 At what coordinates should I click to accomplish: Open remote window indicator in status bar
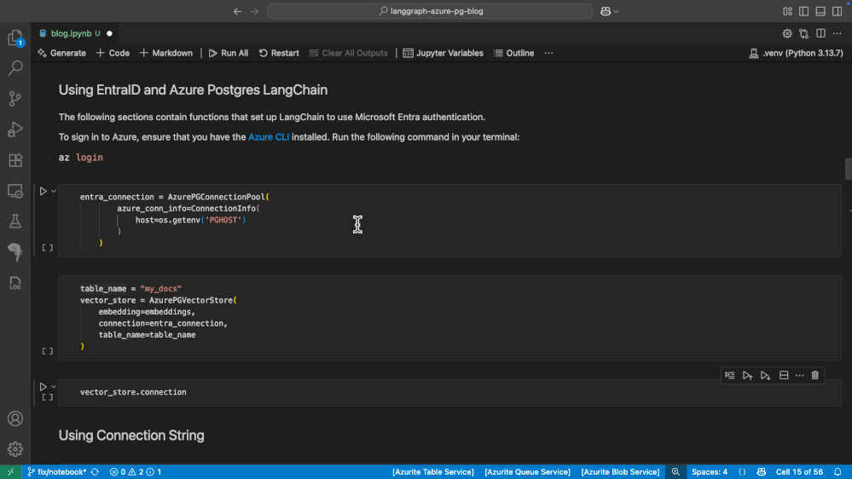coord(10,472)
